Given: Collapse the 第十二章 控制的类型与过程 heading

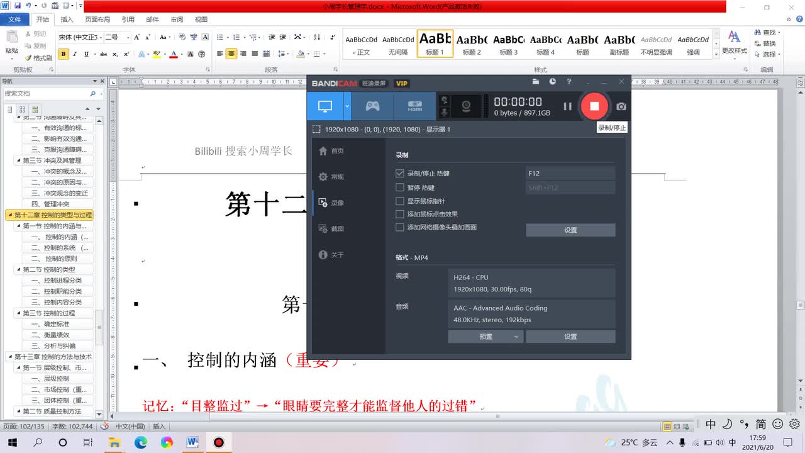Looking at the screenshot, I should pyautogui.click(x=10, y=215).
